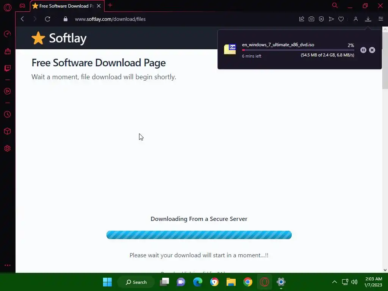Reload the current page
The height and width of the screenshot is (291, 388).
47,19
